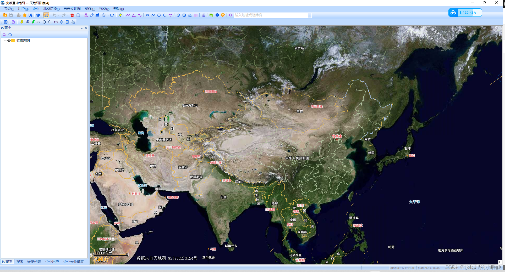Viewport: 505px width, 272px height.
Task: Select the blue pushpin marker
Action: [x=28, y=22]
